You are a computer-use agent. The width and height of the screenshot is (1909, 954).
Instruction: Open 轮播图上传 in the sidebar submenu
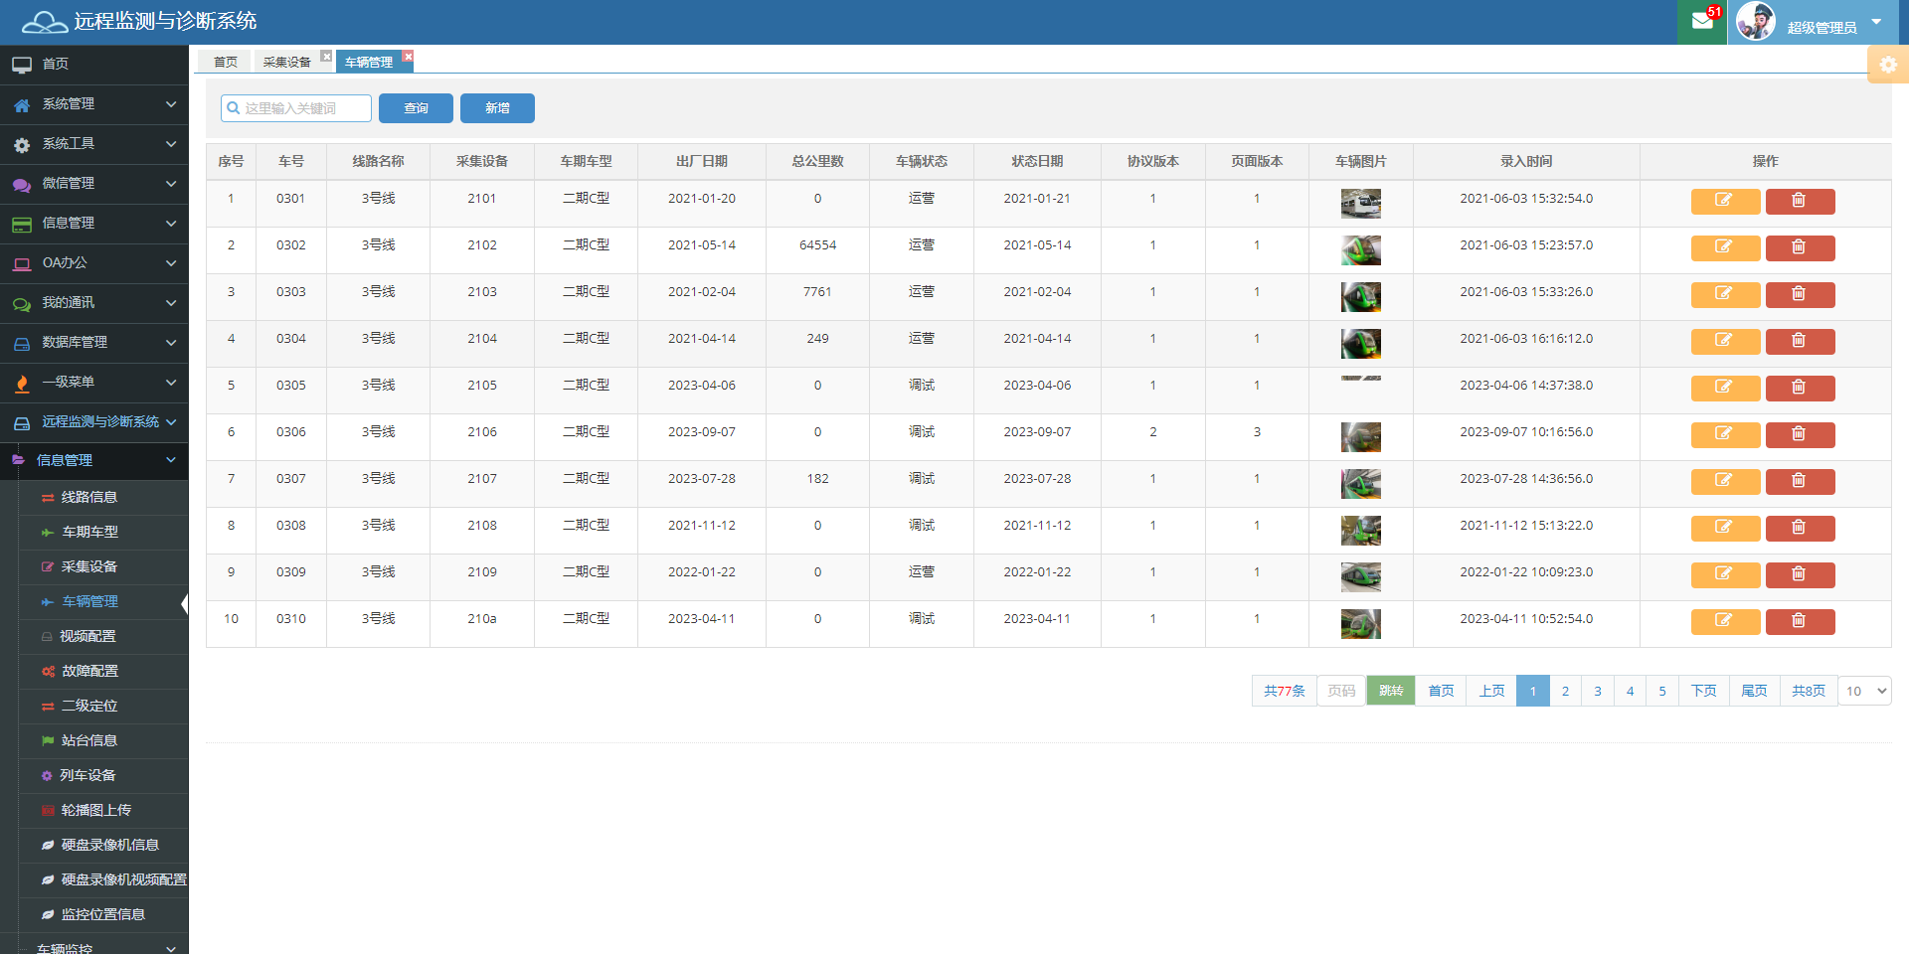pos(95,810)
